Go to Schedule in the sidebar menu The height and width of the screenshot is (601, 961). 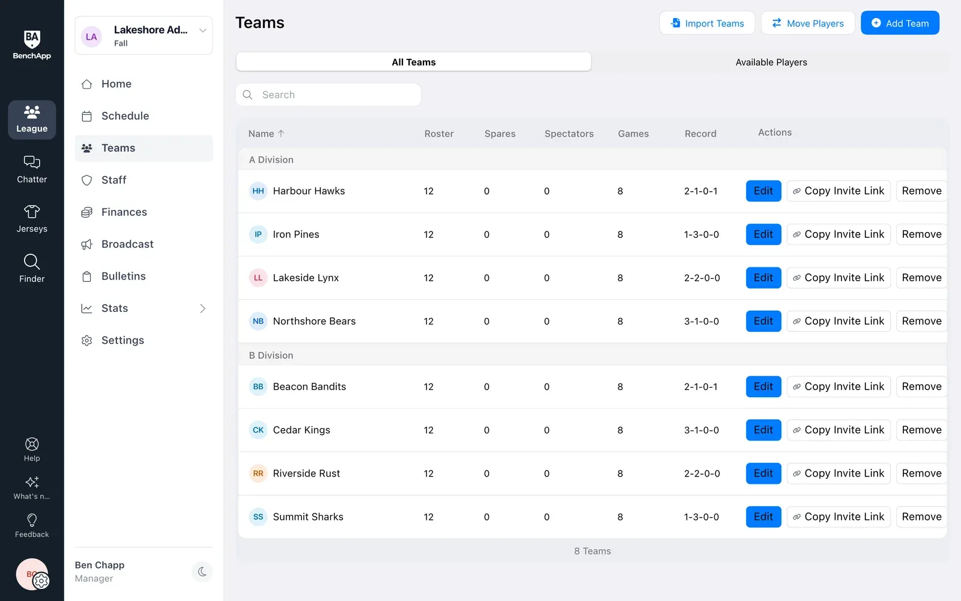144,116
